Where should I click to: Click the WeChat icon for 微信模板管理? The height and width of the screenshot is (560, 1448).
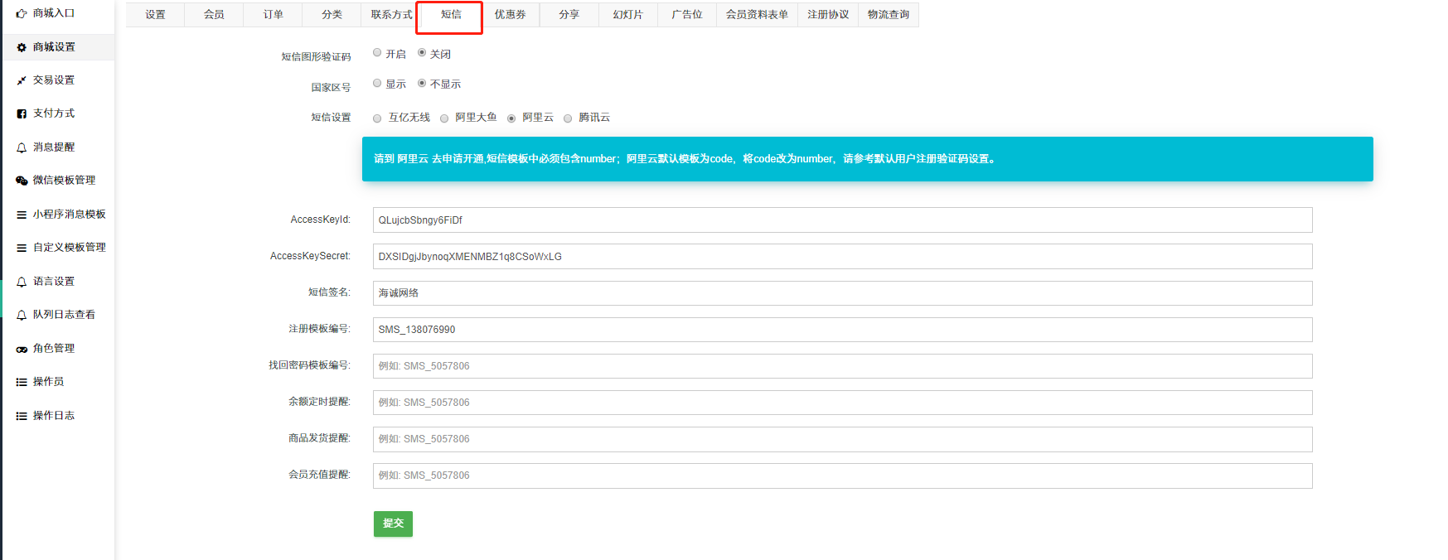point(22,181)
